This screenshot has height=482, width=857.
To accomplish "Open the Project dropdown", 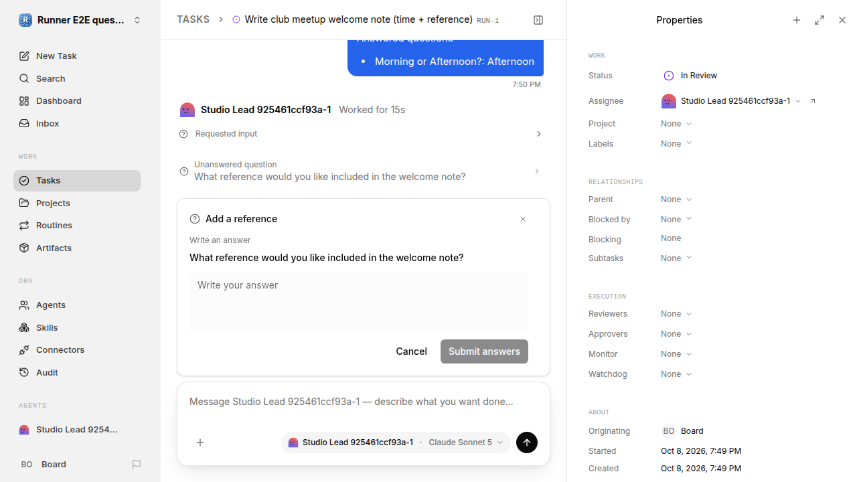I will pos(676,124).
